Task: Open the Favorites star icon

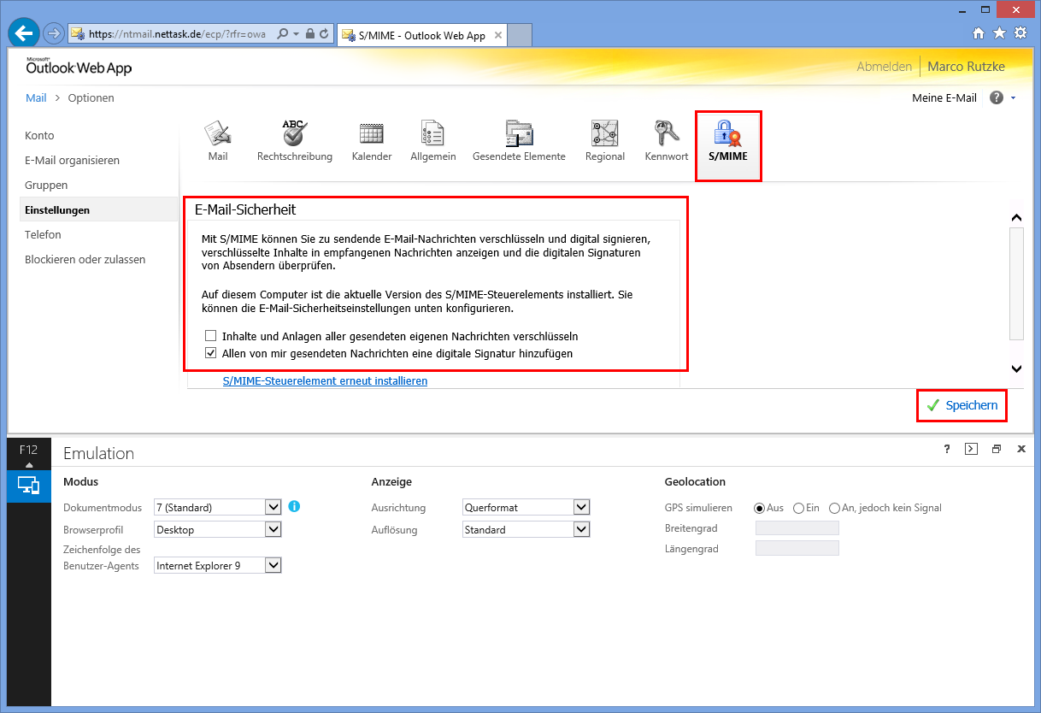Action: pos(1000,33)
